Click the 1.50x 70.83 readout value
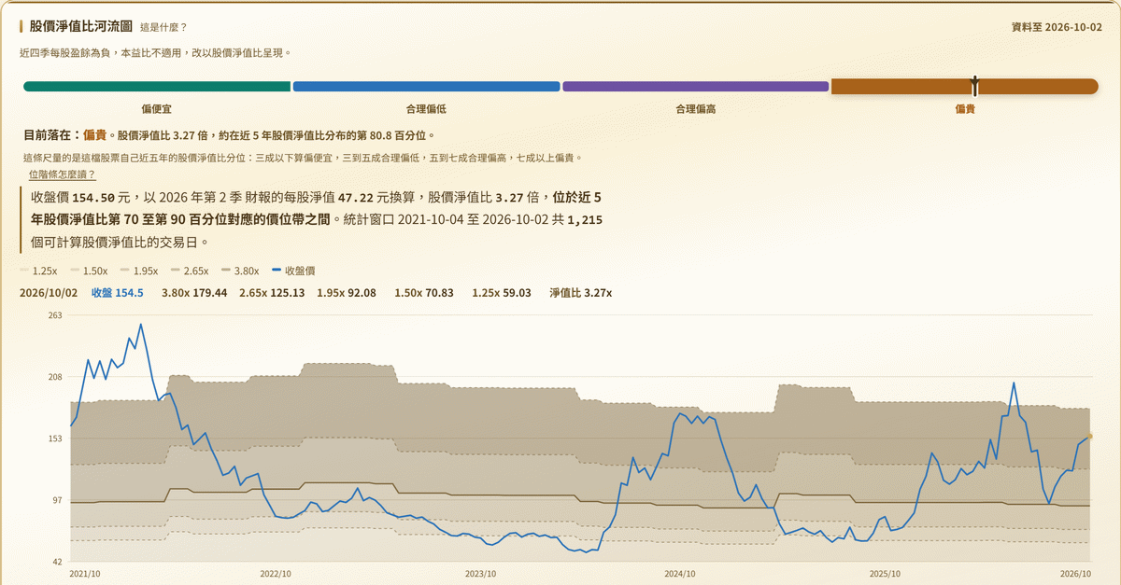1121x585 pixels. pyautogui.click(x=424, y=293)
